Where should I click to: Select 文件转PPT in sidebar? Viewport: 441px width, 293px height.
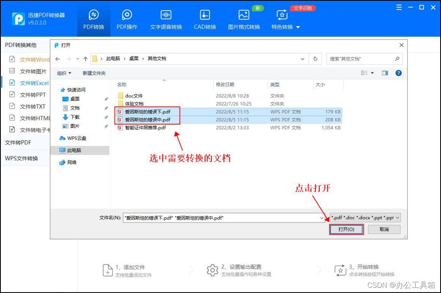[28, 95]
